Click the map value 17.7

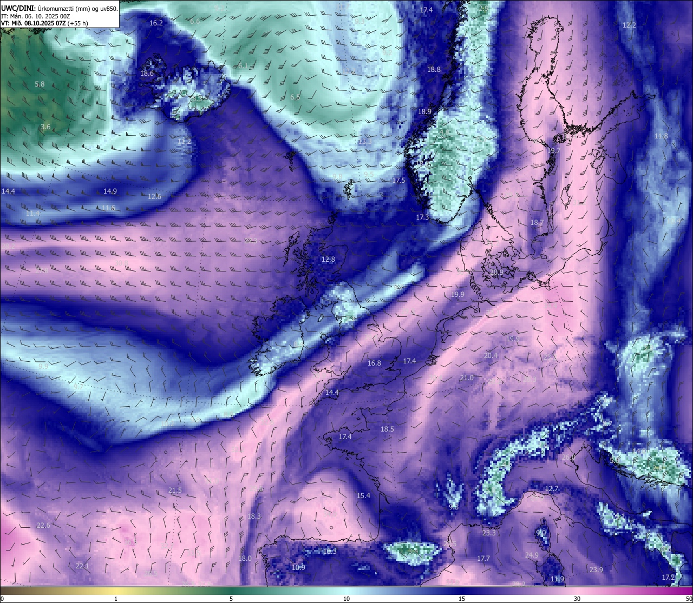click(483, 558)
